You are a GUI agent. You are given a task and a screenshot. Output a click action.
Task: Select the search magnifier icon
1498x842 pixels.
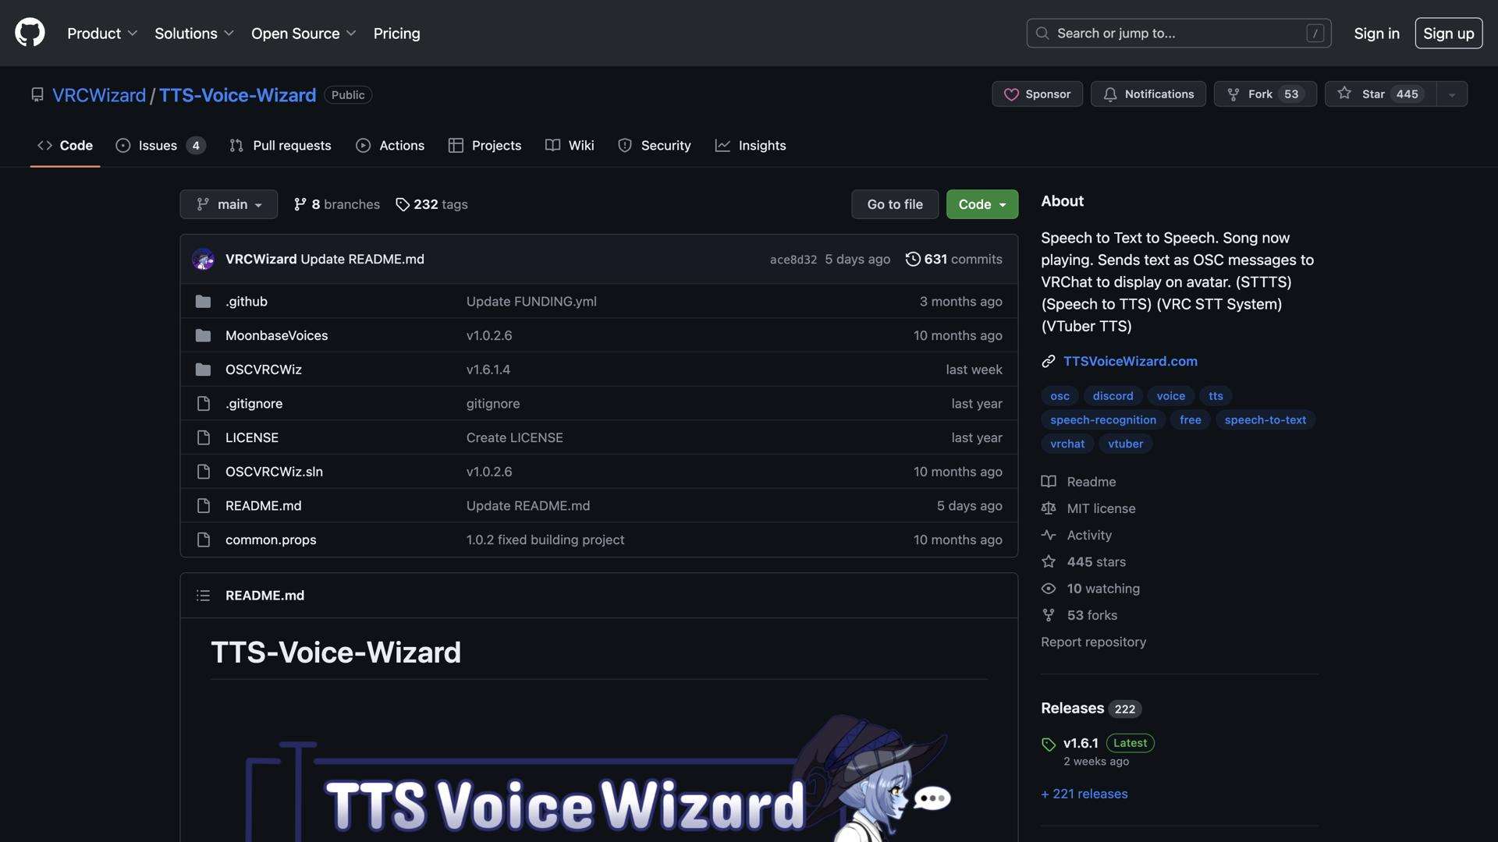(1042, 33)
